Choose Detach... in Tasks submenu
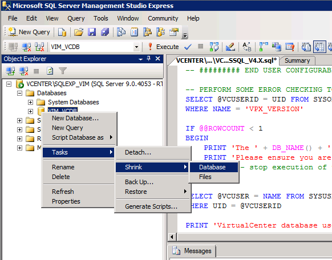332x260 pixels. tap(152, 152)
